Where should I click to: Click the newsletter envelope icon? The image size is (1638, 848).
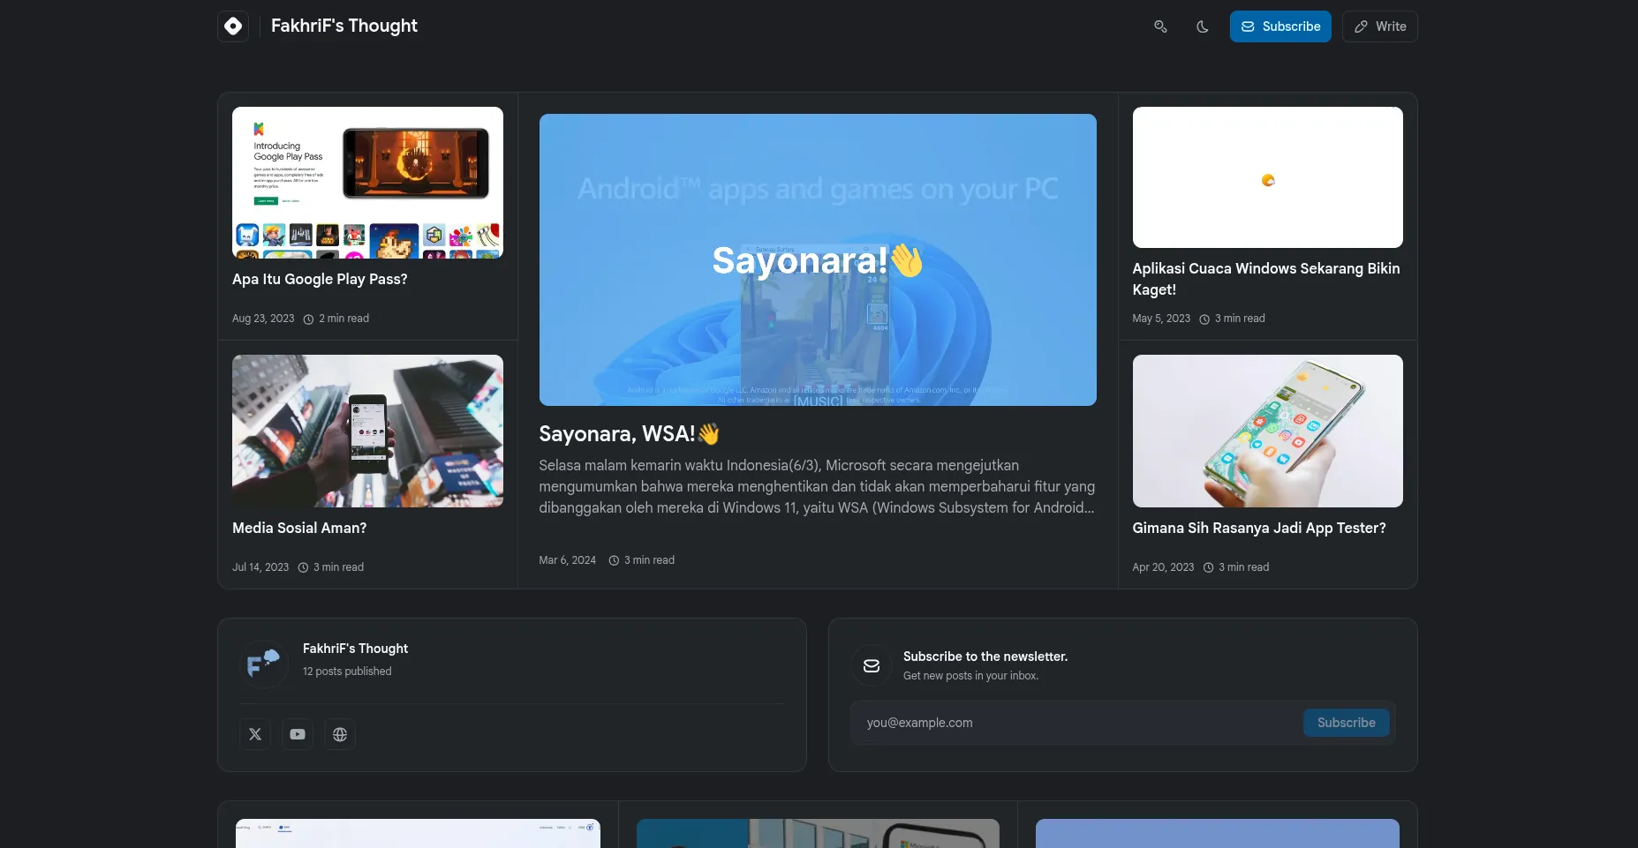tap(872, 666)
